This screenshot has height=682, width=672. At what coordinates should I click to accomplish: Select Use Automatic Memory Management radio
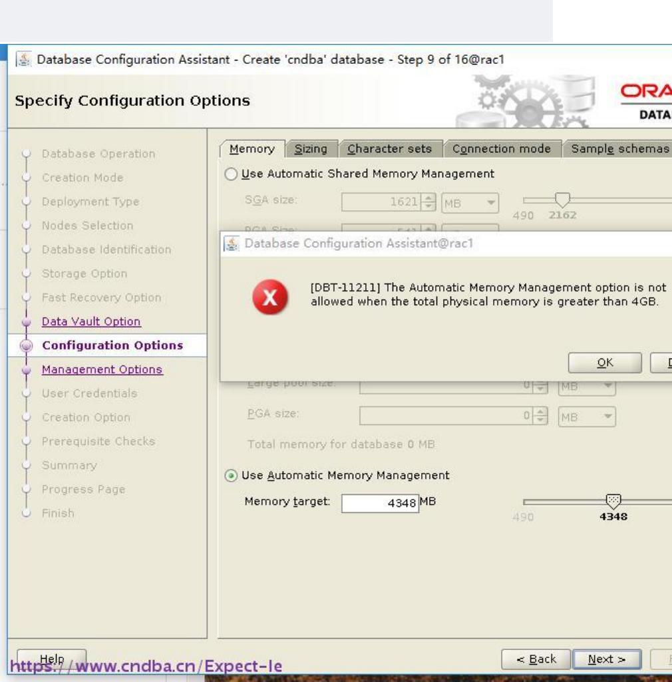tap(231, 475)
